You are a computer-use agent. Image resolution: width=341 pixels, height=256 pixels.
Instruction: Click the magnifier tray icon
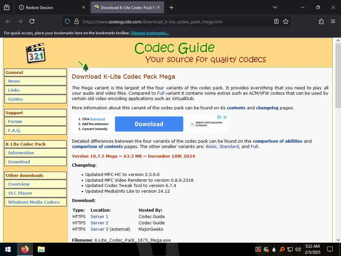click(282, 249)
